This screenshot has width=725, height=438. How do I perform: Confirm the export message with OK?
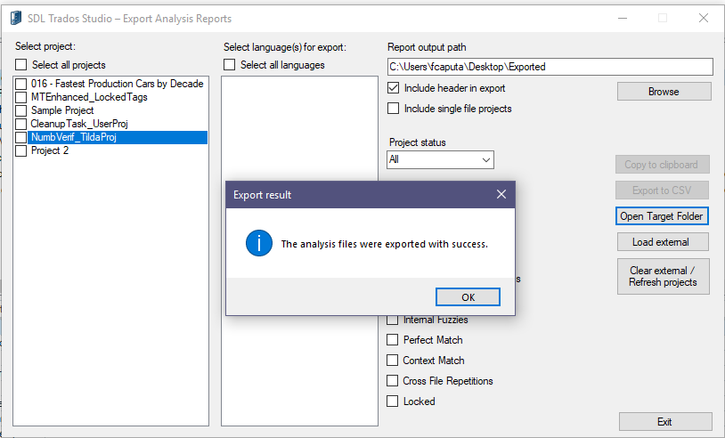(468, 297)
